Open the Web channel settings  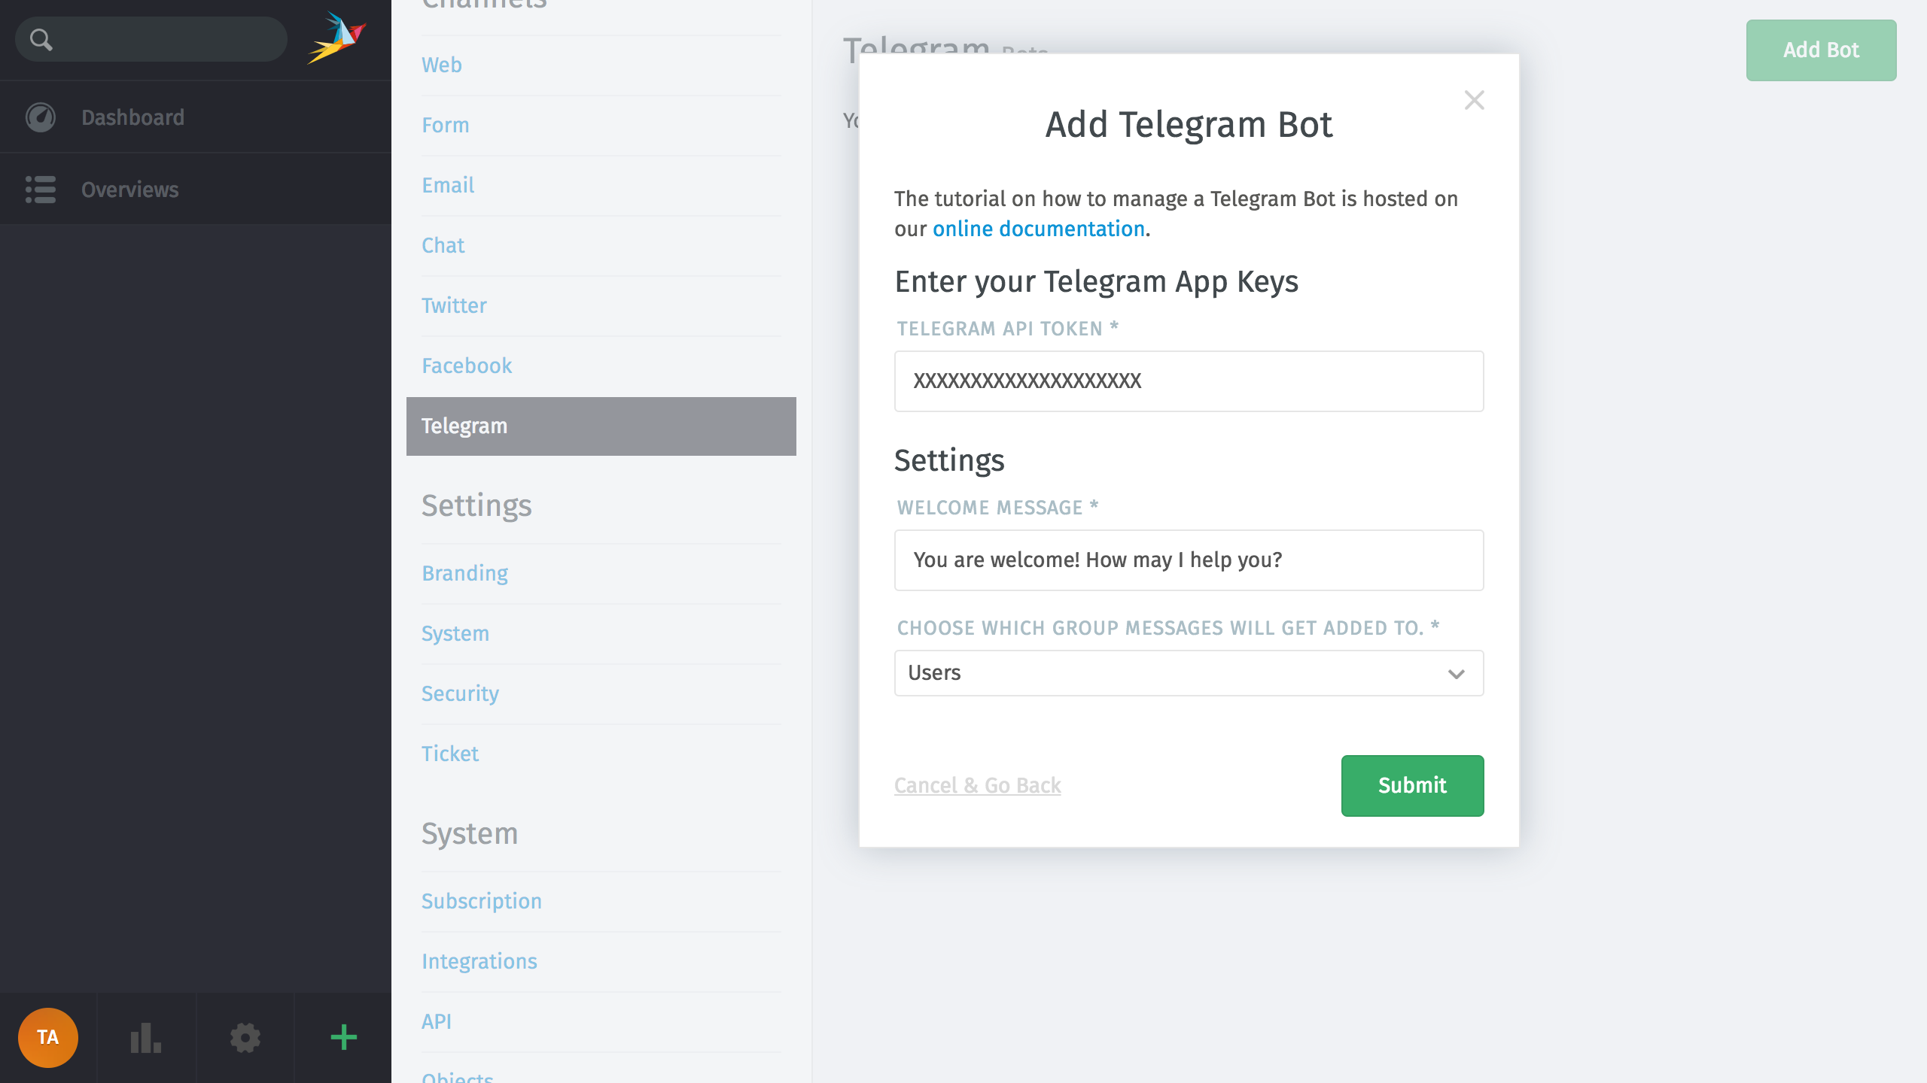click(x=442, y=65)
